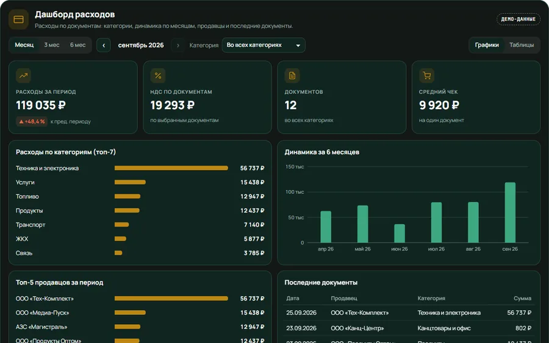Click the Последние документы heading
549x343 pixels.
pyautogui.click(x=321, y=283)
